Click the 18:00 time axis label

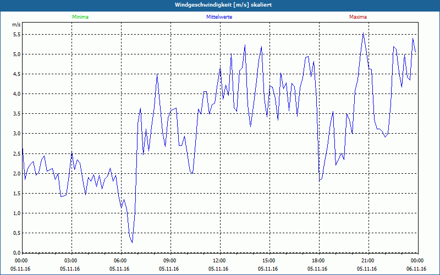click(x=319, y=261)
